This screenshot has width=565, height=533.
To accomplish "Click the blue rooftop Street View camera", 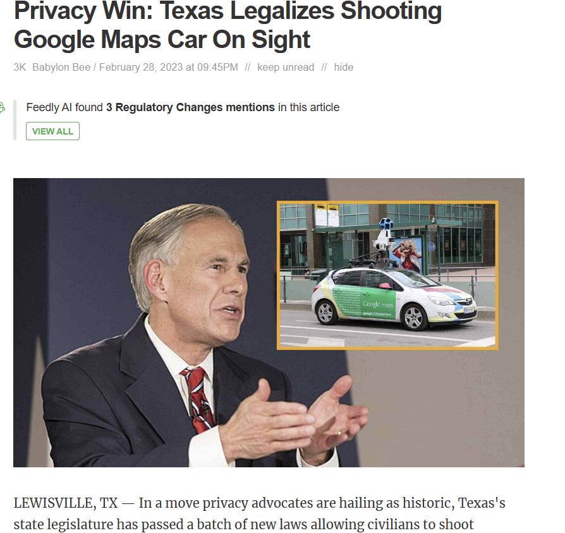I will 384,225.
